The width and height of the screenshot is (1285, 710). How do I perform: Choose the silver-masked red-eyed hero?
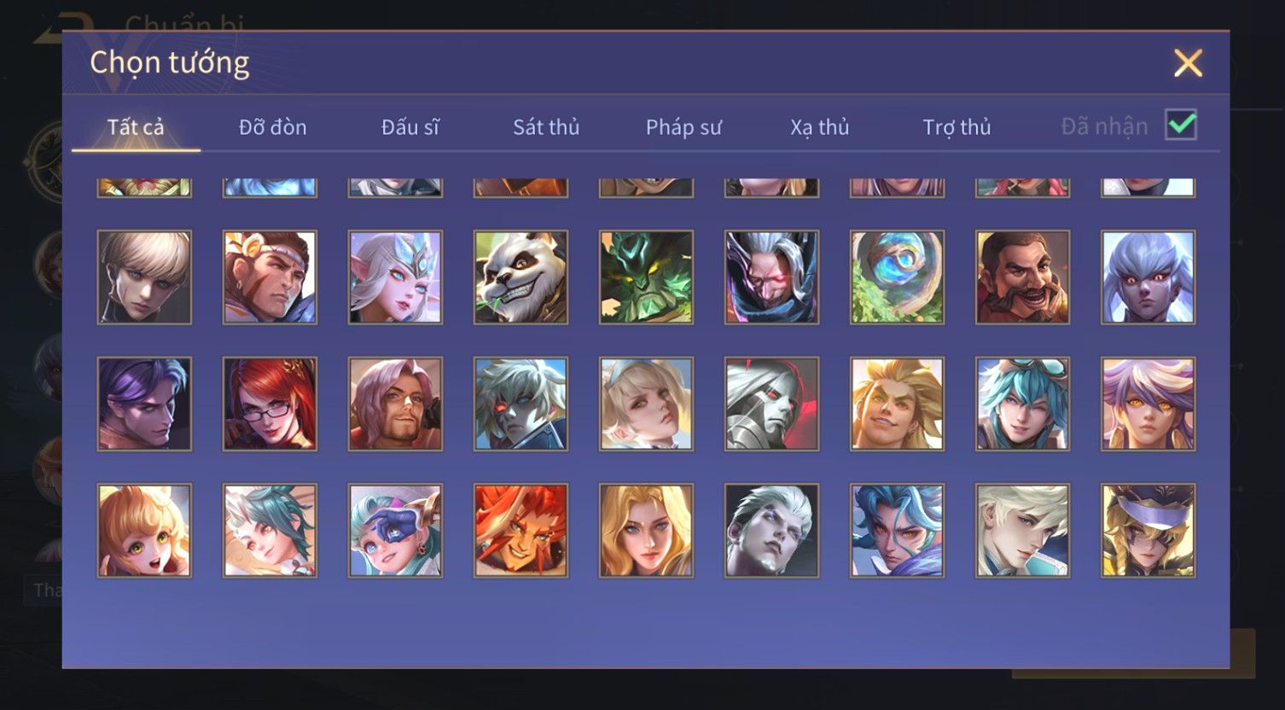[x=771, y=404]
